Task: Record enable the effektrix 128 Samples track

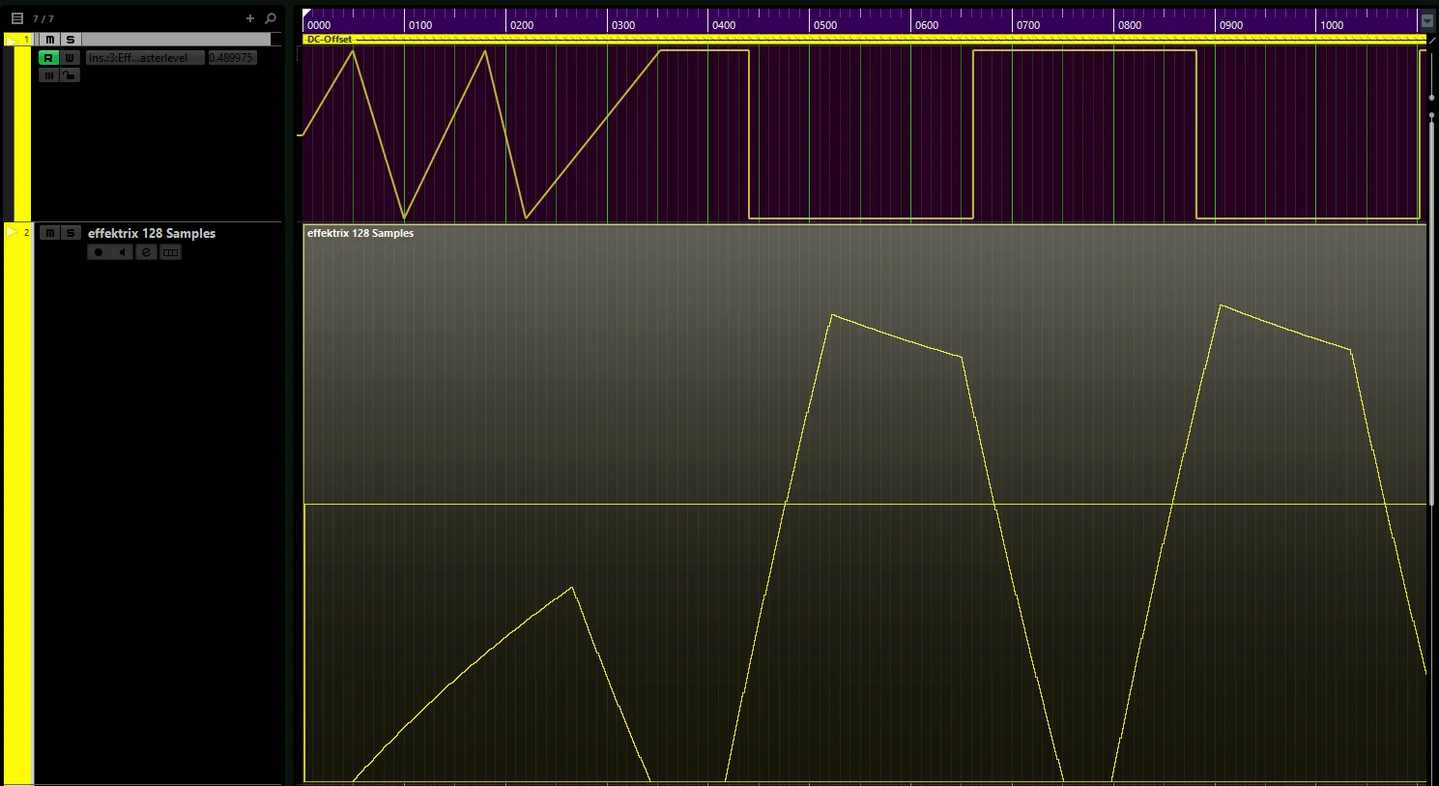Action: [98, 252]
